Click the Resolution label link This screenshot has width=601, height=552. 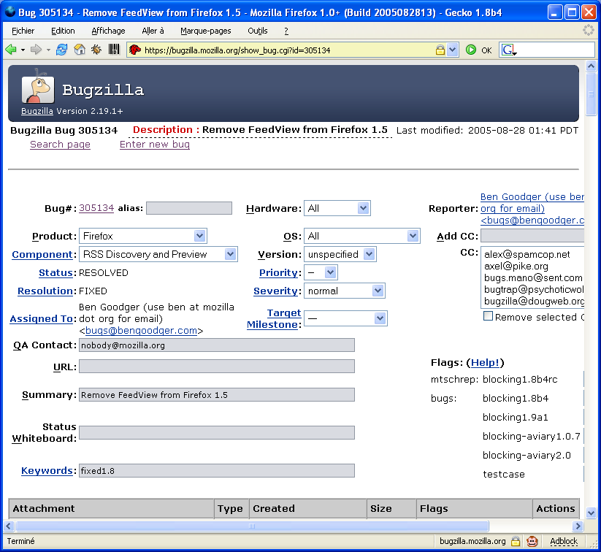click(x=45, y=291)
